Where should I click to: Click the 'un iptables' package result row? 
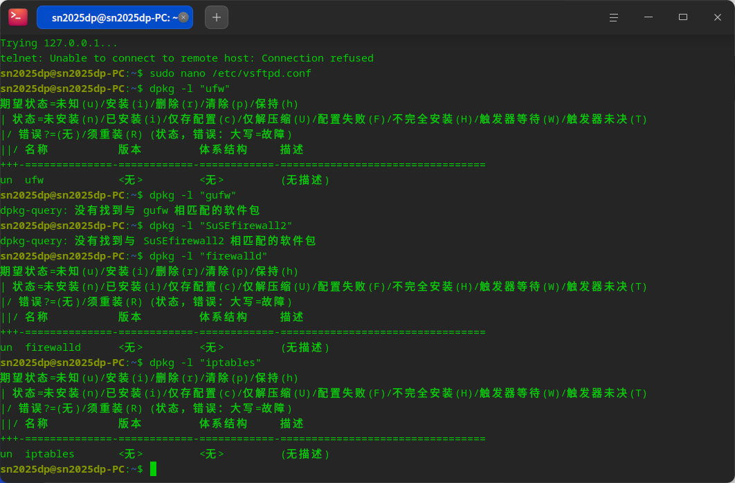point(165,454)
